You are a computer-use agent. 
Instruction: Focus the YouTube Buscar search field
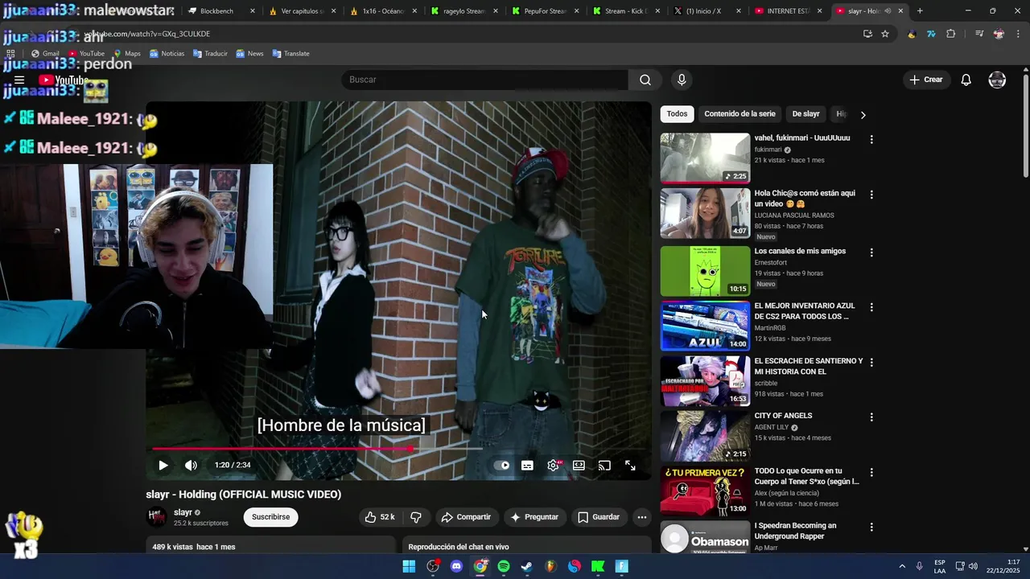484,80
